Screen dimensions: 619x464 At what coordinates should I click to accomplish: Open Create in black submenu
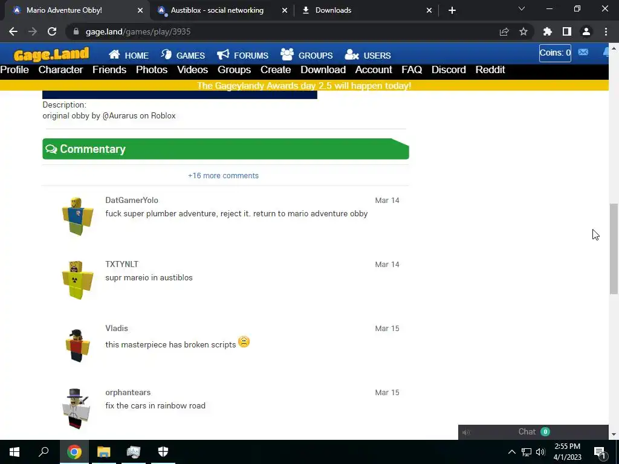276,70
